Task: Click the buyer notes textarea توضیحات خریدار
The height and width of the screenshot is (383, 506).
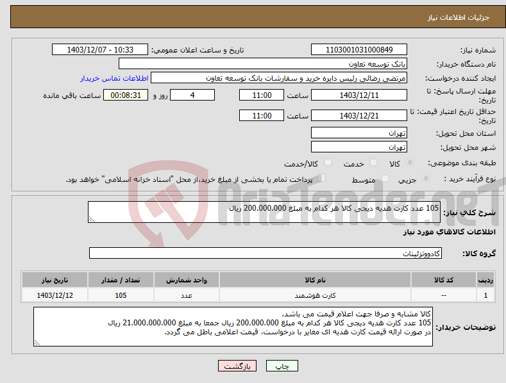Action: pos(233,327)
